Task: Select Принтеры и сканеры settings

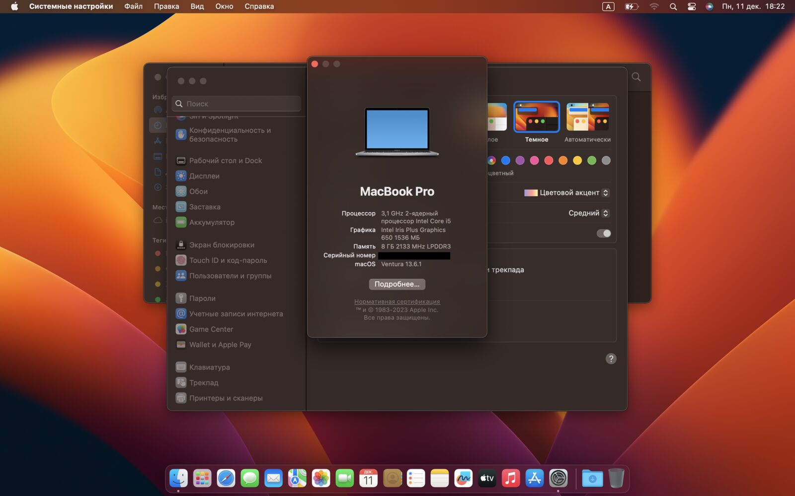Action: coord(226,398)
